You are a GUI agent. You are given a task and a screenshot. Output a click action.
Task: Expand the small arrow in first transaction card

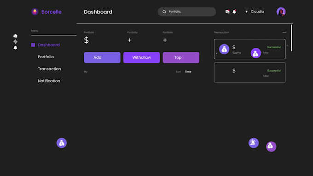click(217, 53)
